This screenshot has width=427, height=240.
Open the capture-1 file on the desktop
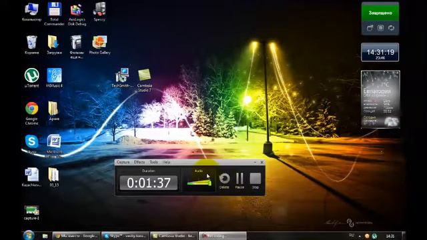click(x=31, y=213)
